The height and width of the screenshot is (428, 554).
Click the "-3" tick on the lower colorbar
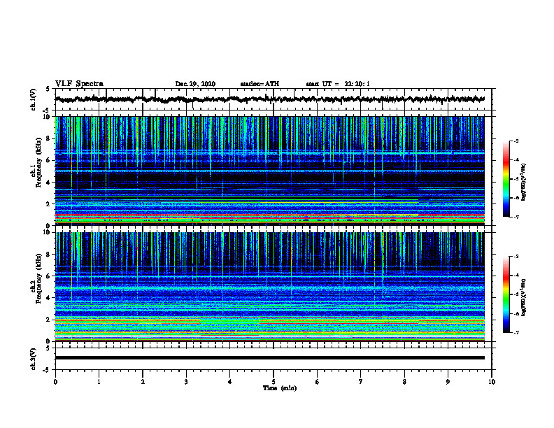(516, 257)
